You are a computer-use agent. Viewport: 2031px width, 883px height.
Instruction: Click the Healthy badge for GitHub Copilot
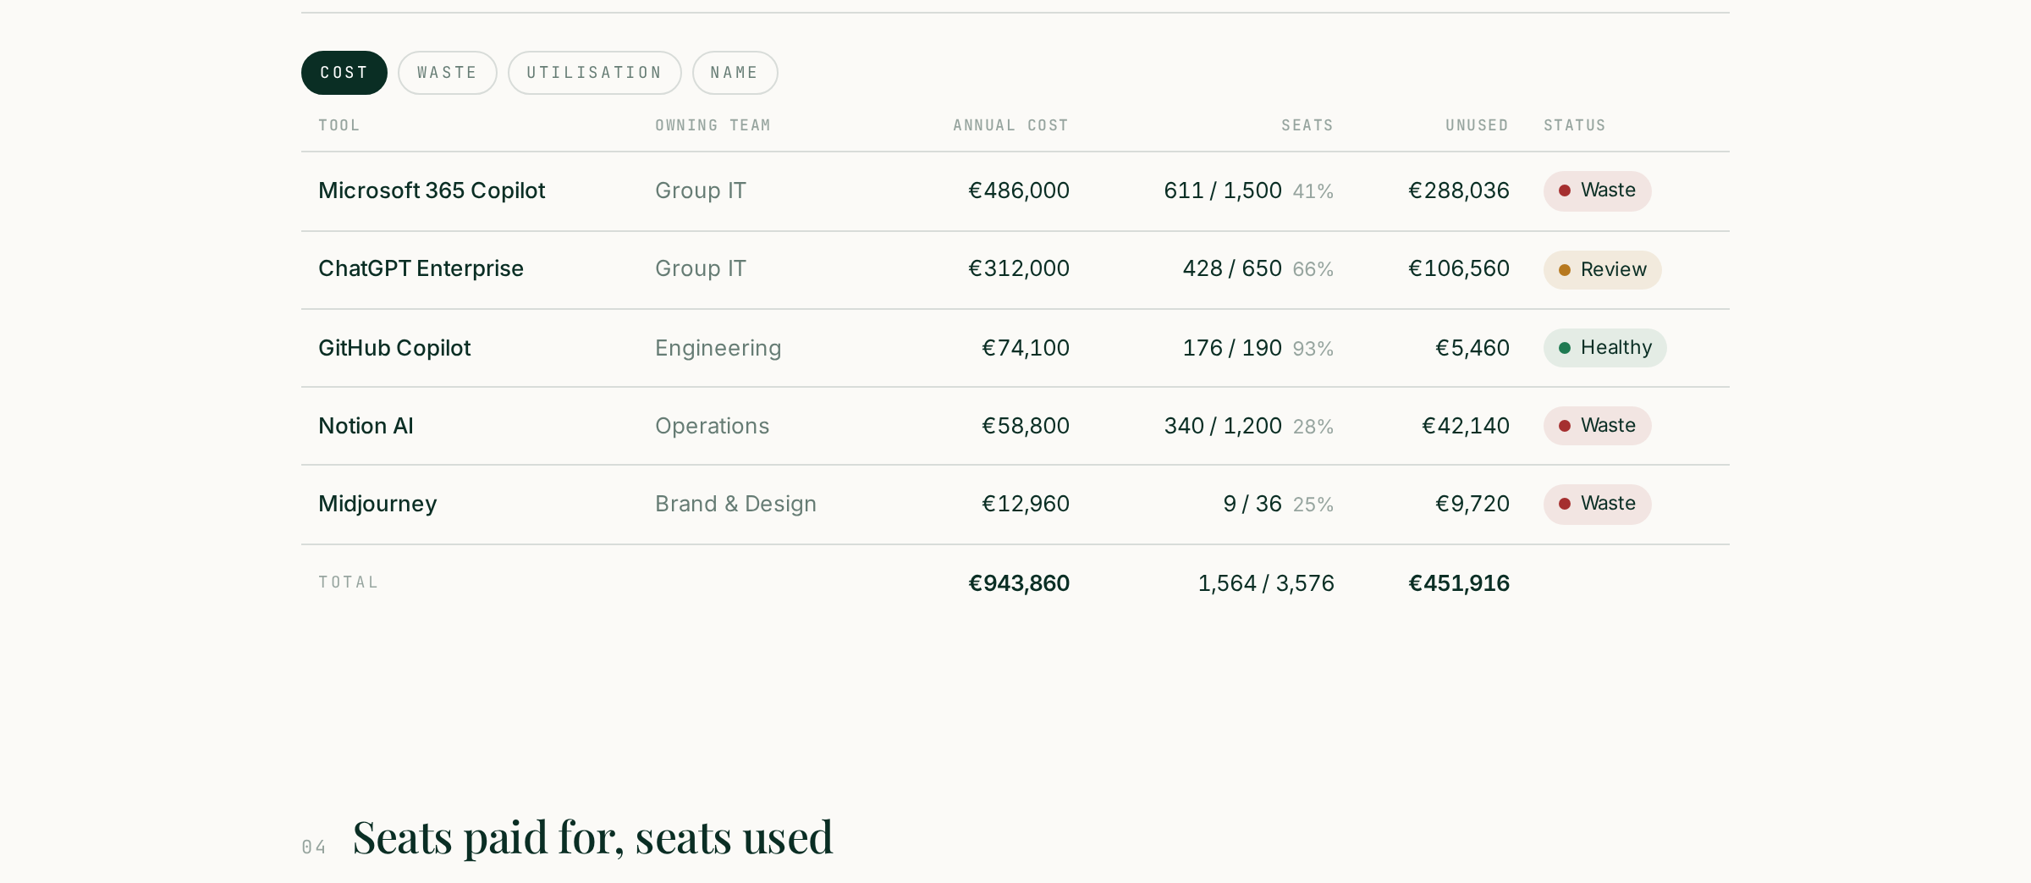point(1605,348)
